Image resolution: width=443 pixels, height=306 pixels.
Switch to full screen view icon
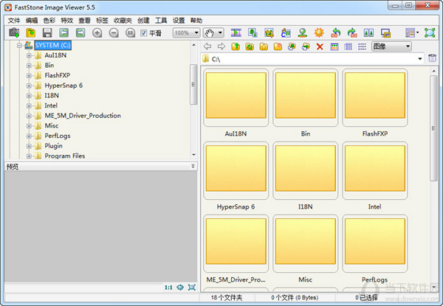(430, 32)
